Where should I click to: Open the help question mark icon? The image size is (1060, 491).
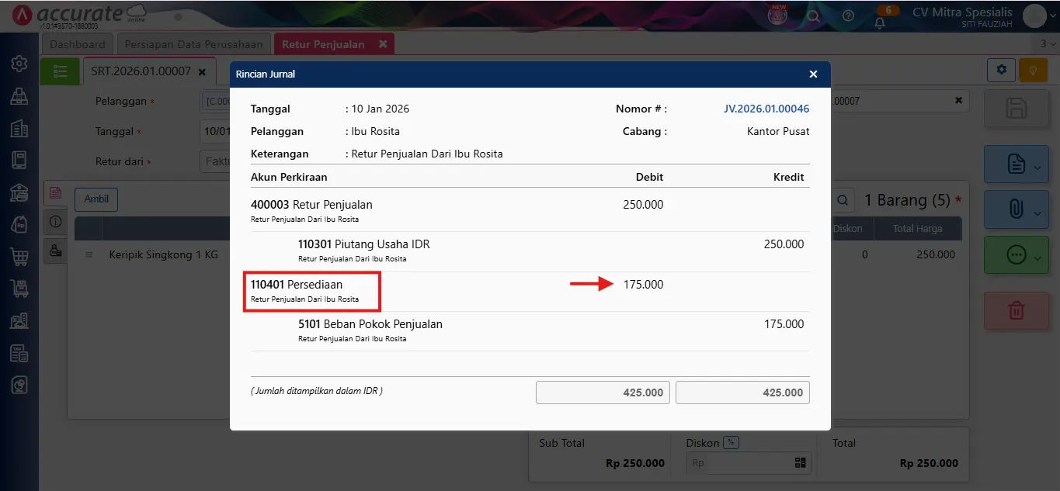point(848,16)
